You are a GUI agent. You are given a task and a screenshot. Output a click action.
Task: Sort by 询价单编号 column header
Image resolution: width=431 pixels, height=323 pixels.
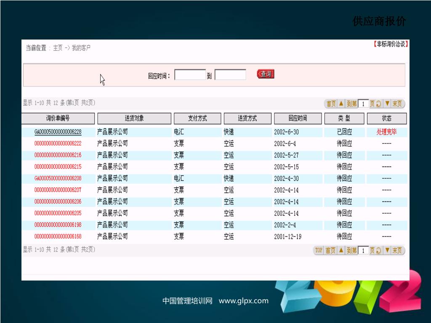(58, 118)
